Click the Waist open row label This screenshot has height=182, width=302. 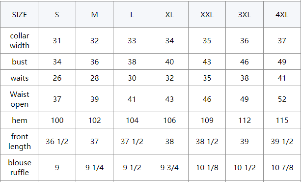click(20, 99)
